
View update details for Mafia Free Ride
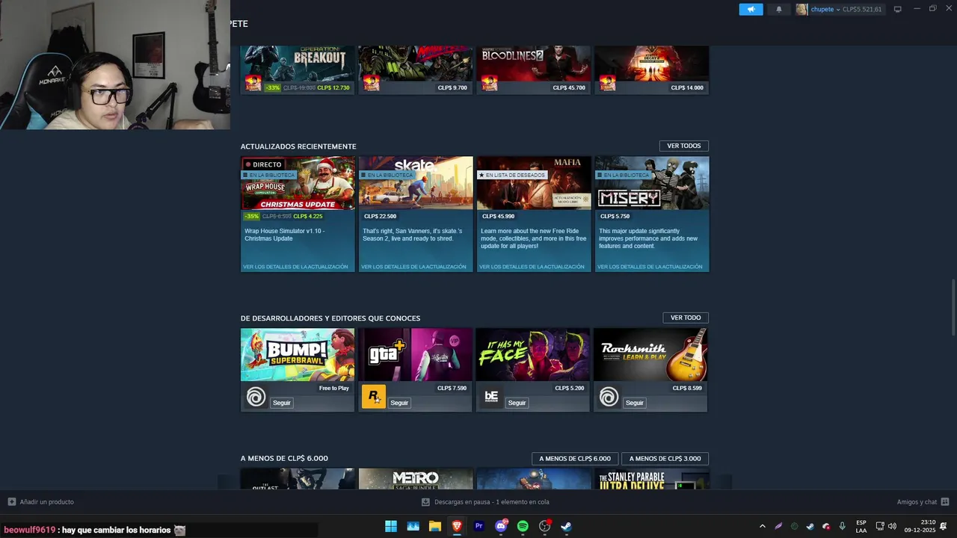(532, 267)
